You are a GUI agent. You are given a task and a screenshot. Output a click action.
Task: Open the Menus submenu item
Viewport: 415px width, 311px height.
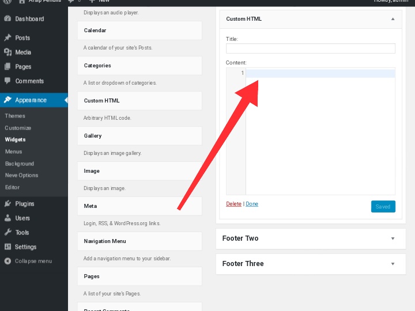[x=13, y=151]
